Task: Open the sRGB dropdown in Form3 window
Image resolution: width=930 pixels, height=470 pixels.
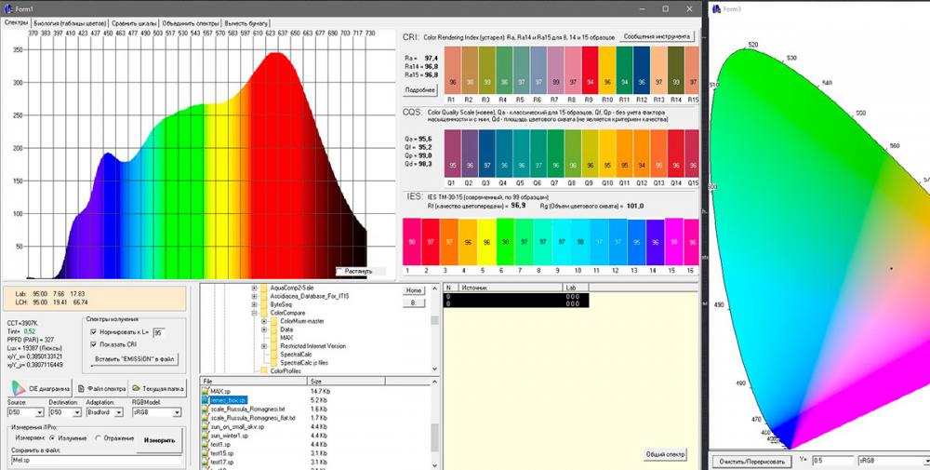Action: (x=893, y=461)
